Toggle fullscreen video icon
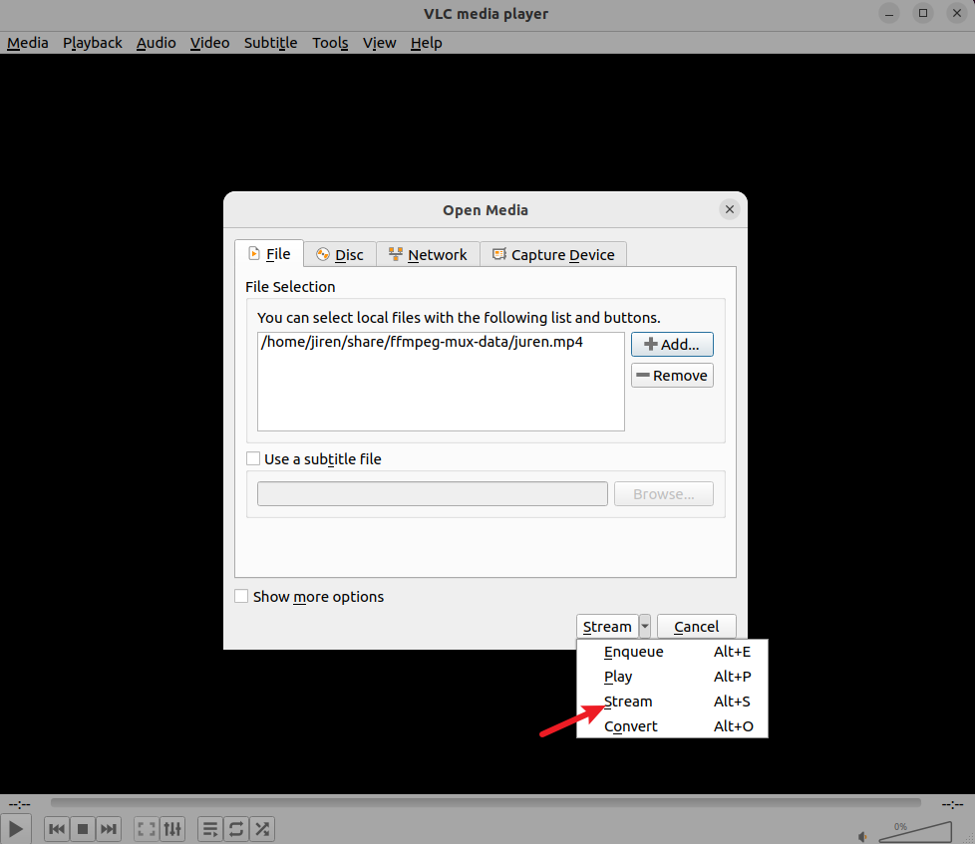 pos(147,828)
